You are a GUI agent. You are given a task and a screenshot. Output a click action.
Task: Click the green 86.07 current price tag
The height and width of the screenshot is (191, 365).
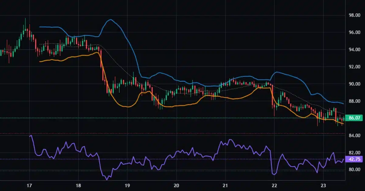tap(354, 118)
